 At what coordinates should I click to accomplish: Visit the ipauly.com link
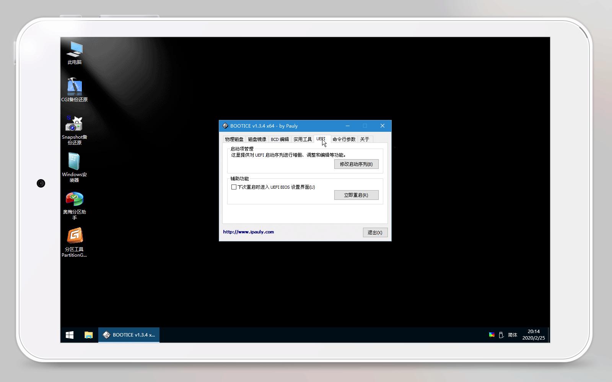click(248, 231)
